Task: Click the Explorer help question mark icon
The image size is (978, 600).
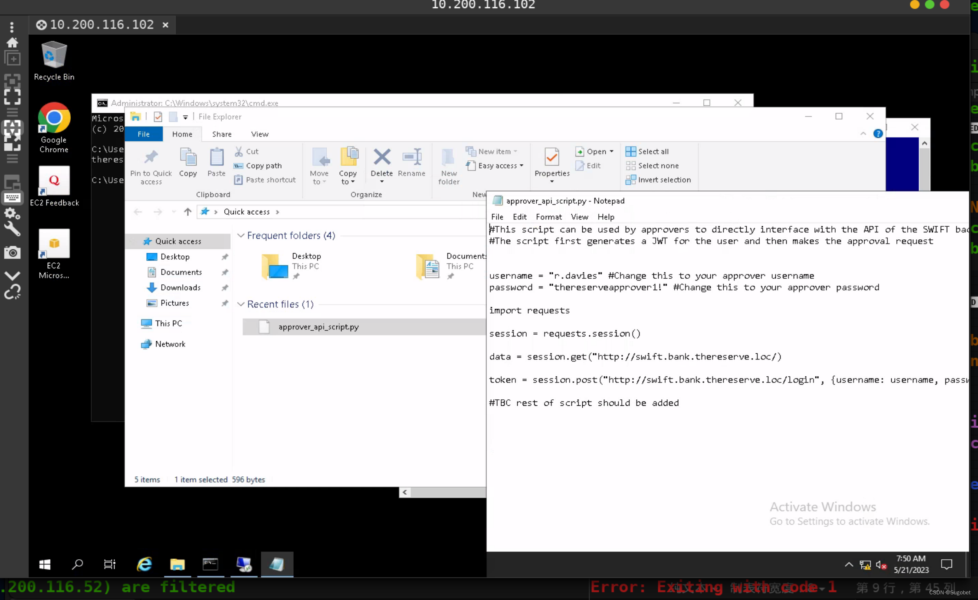Action: (878, 134)
